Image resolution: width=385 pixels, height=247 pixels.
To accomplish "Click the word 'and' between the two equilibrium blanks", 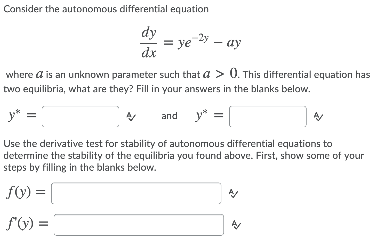I will (169, 116).
